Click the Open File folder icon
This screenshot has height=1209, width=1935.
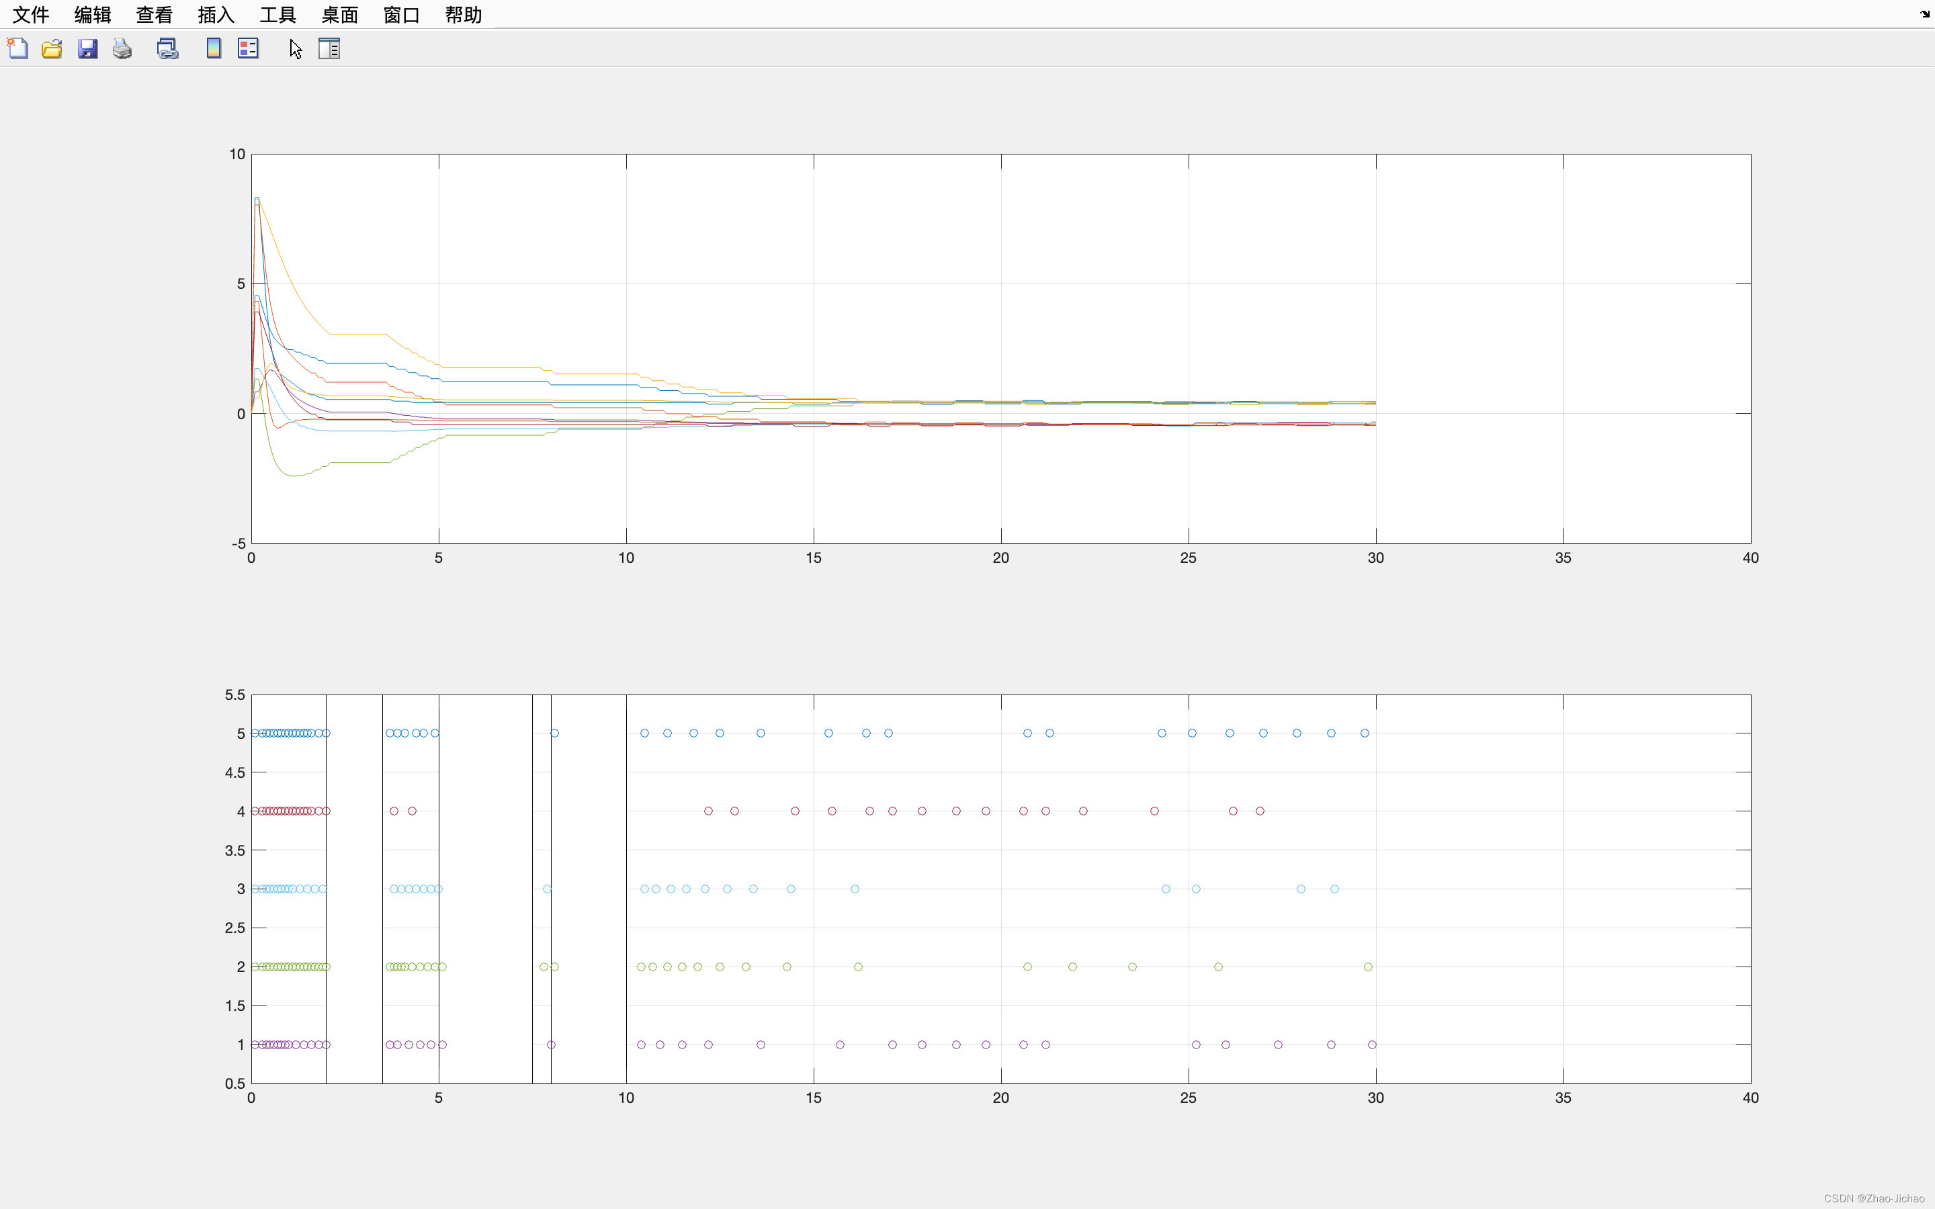(52, 49)
